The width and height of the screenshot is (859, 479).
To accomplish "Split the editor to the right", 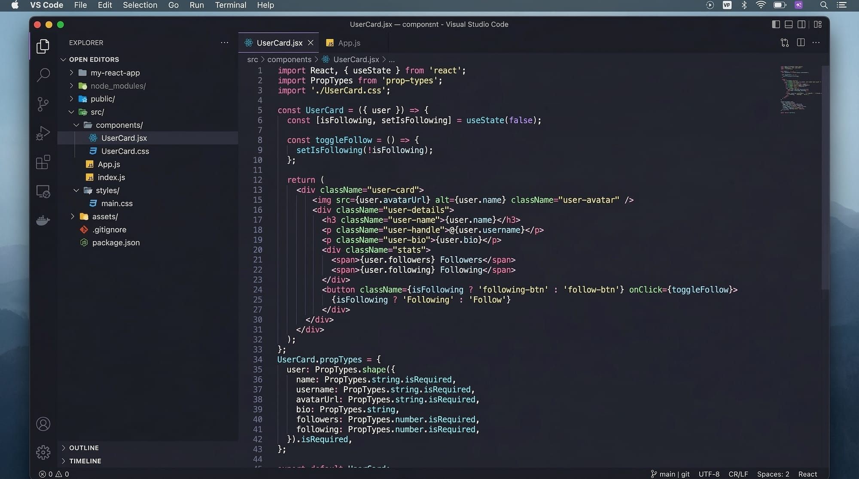I will tap(801, 42).
